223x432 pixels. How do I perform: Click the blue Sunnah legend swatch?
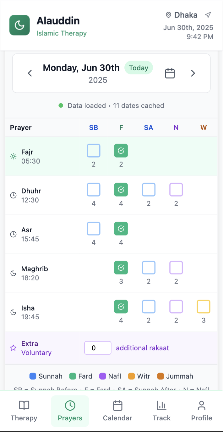[x=33, y=376]
